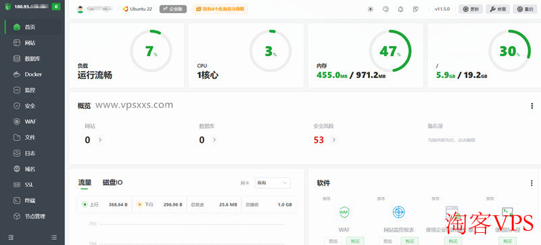Screen dimensions: 541x245
Task: Click the 终端 terminal icon in sidebar
Action: coord(16,200)
